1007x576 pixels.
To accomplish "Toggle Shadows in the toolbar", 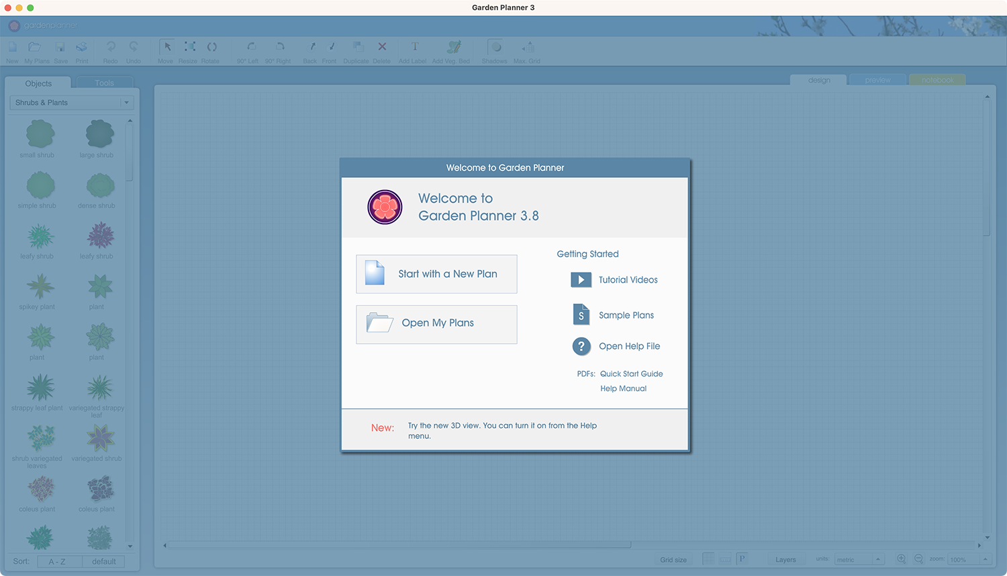I will (x=495, y=52).
